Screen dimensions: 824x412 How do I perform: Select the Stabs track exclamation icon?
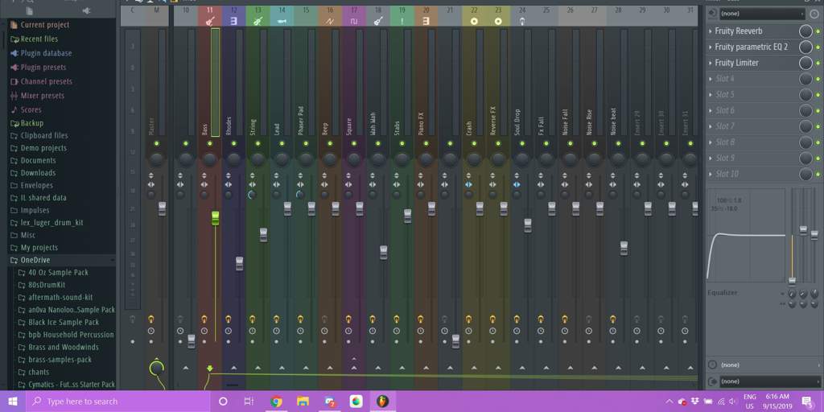coord(402,21)
